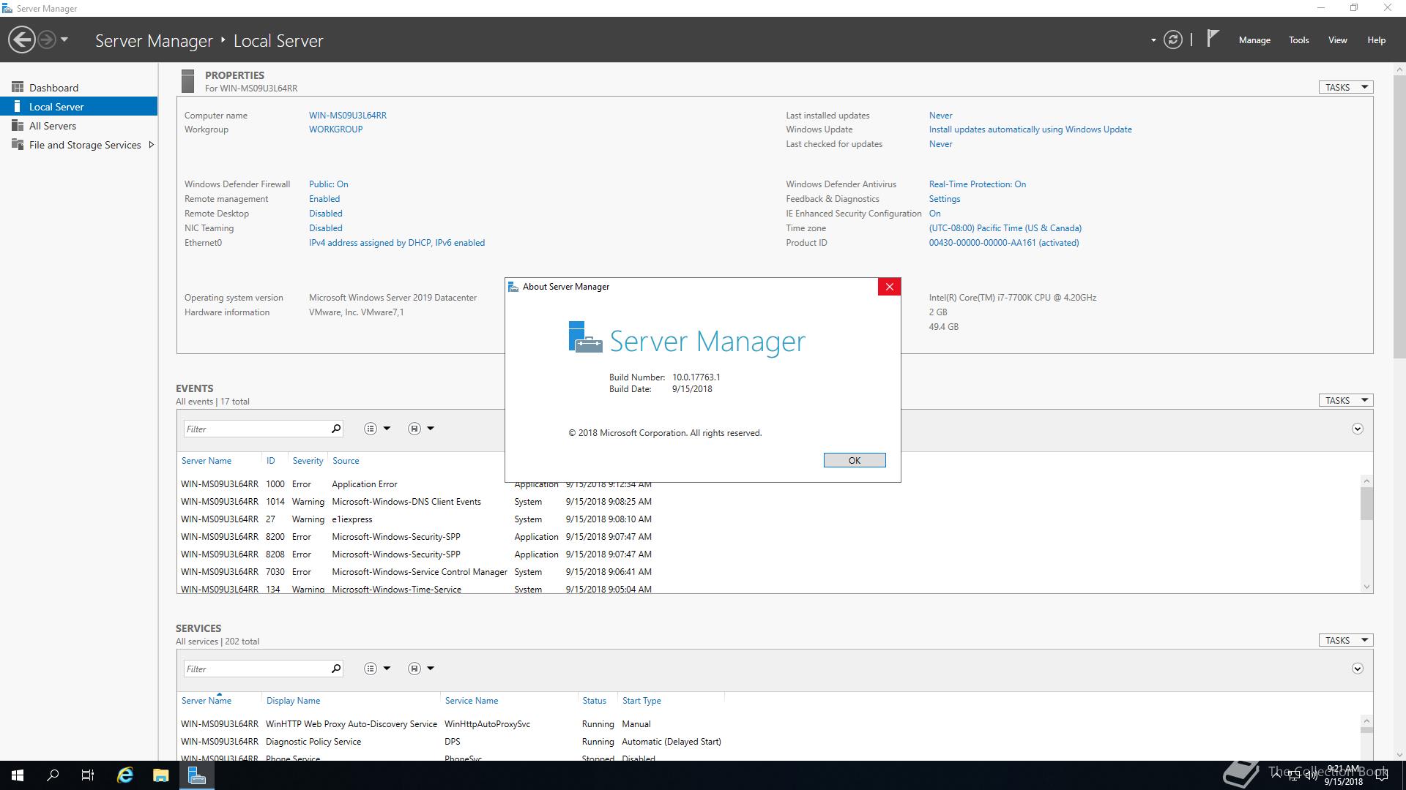The width and height of the screenshot is (1406, 790).
Task: Click Remote management Enabled link
Action: (324, 199)
